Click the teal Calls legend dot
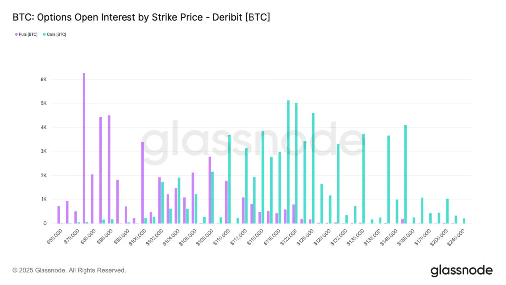 click(x=44, y=34)
